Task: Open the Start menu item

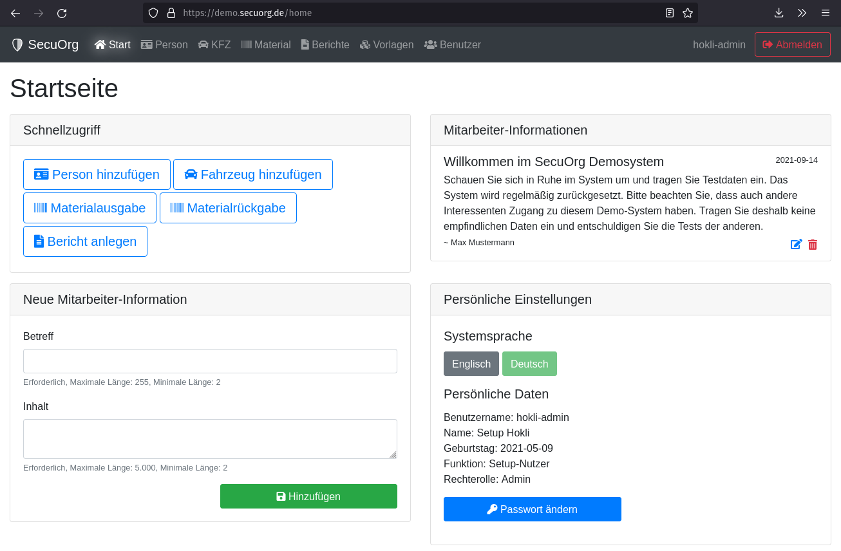Action: pyautogui.click(x=113, y=44)
